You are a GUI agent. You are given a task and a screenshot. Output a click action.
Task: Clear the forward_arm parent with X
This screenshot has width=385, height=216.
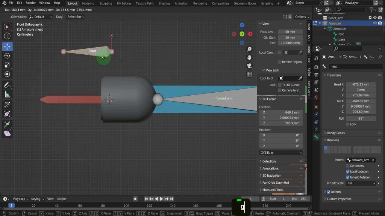pos(373,160)
